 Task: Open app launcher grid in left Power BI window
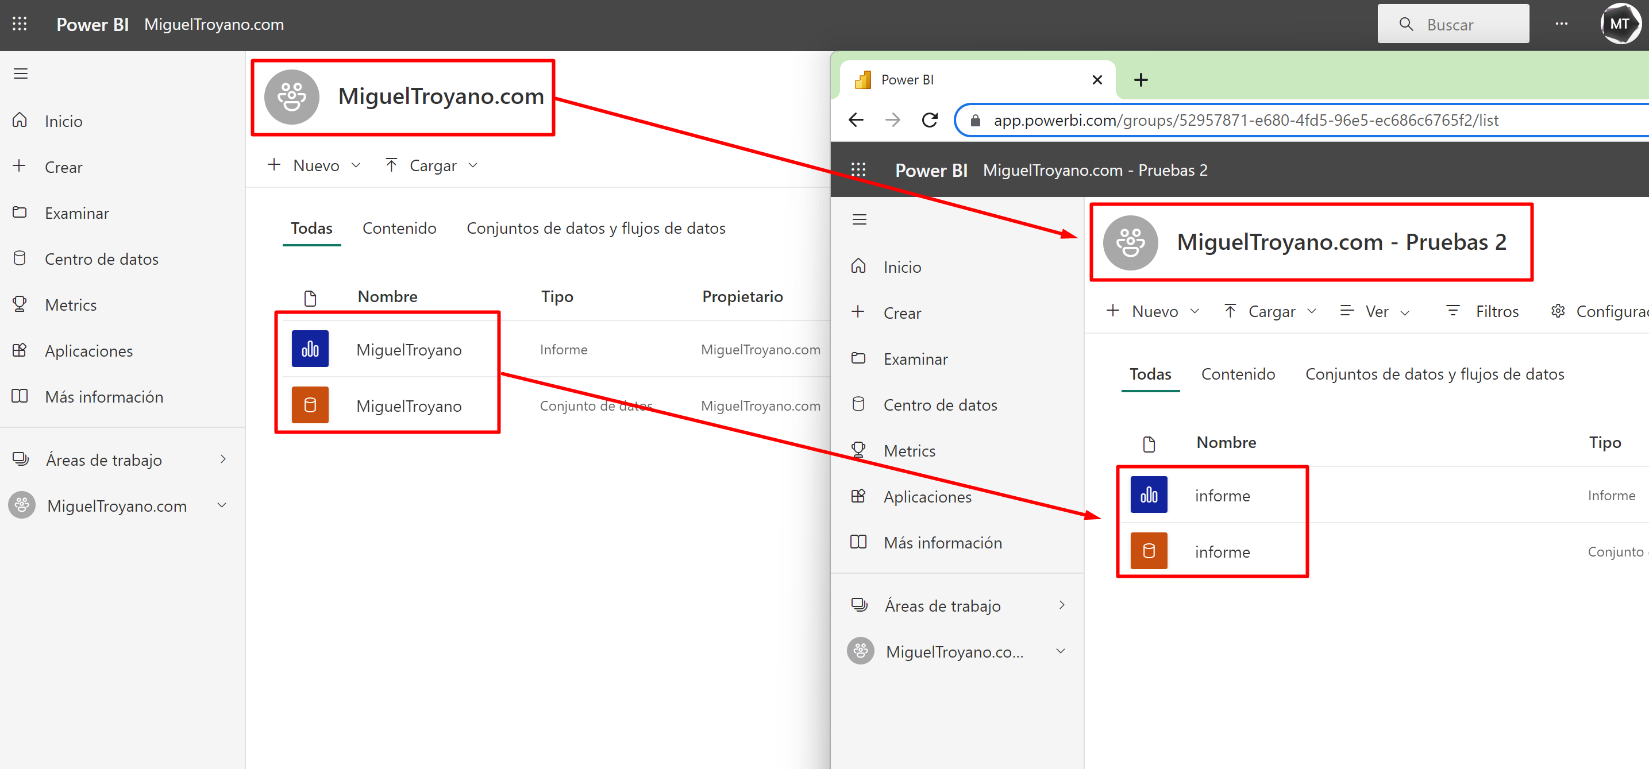point(20,24)
